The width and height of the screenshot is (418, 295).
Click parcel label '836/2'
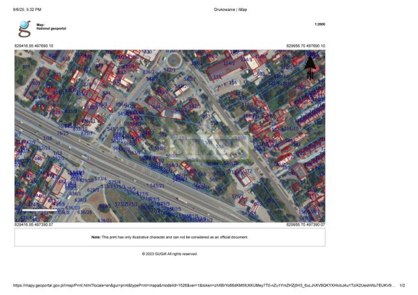click(x=148, y=72)
